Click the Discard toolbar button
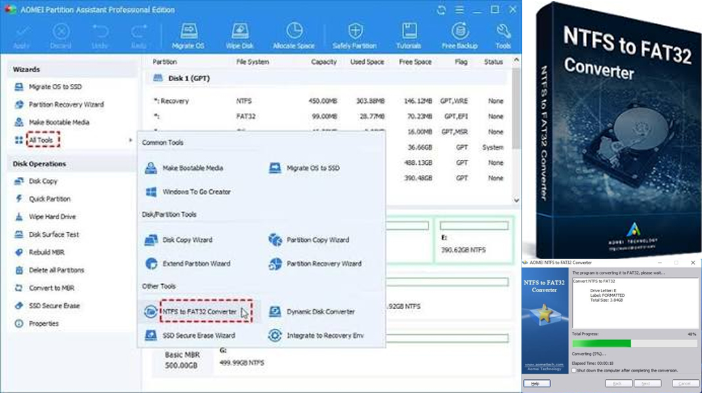Image resolution: width=702 pixels, height=393 pixels. point(60,36)
